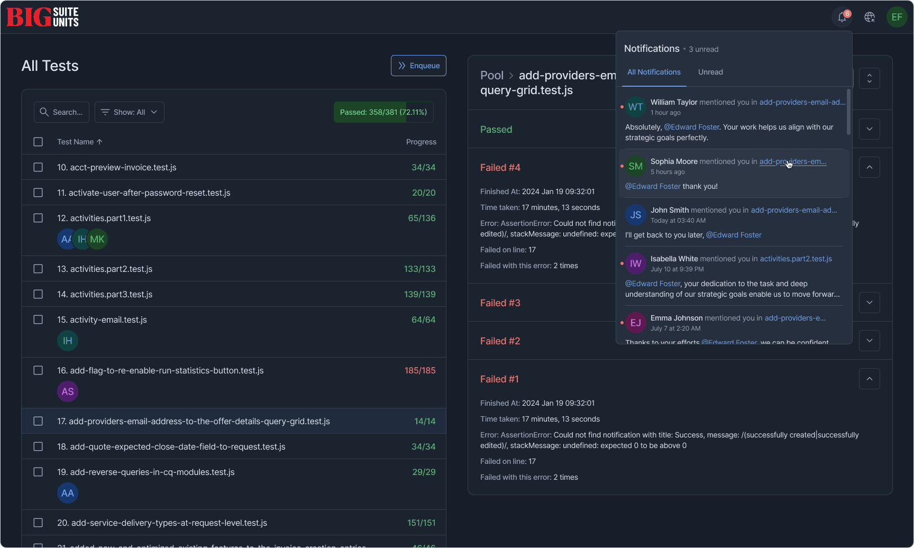This screenshot has width=914, height=548.
Task: Check the box for acct-preview-invoice.test.js
Action: 38,167
